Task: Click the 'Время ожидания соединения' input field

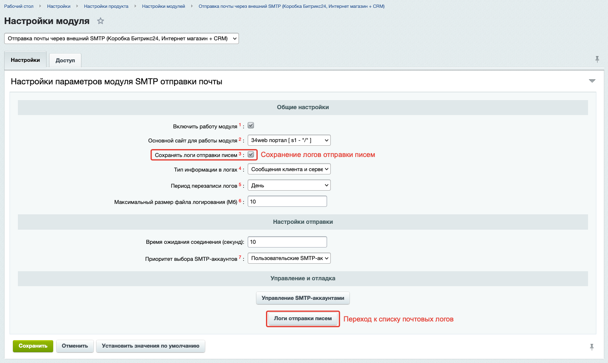Action: click(287, 242)
